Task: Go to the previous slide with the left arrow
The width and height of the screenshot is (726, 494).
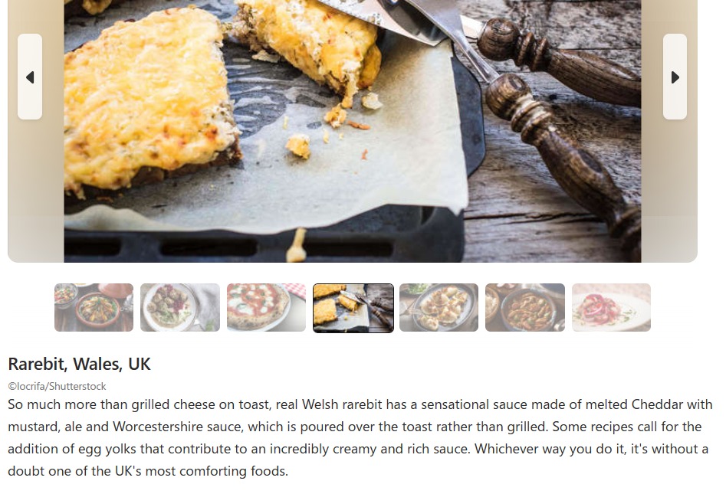Action: [x=30, y=77]
